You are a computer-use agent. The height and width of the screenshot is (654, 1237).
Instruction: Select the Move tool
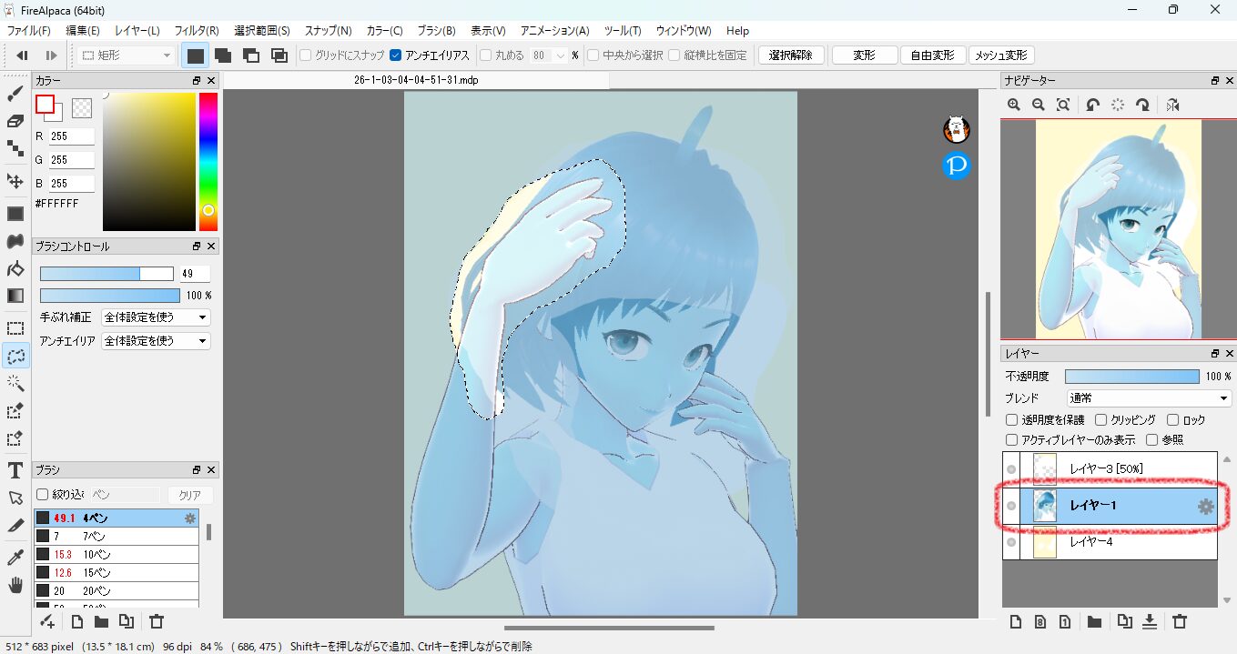click(15, 181)
